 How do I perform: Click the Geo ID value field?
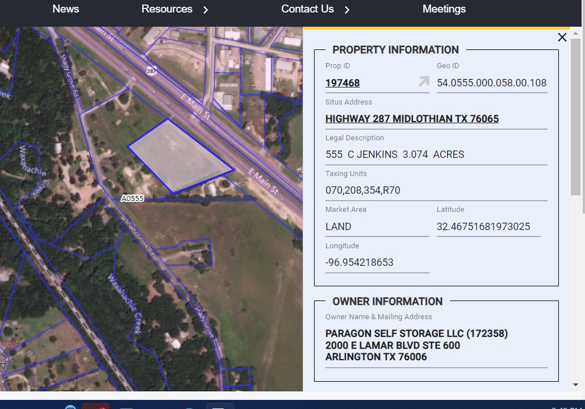pos(491,83)
